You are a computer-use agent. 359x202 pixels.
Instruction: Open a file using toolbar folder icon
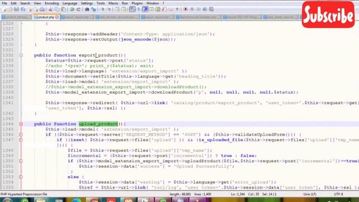(10, 10)
